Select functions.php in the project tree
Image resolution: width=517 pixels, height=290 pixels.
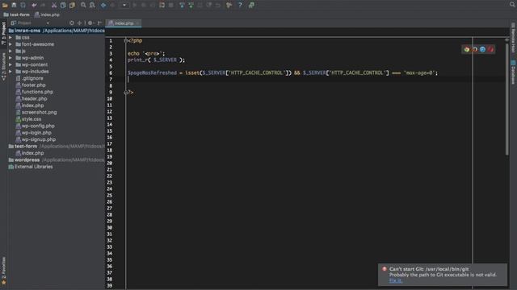[34, 92]
